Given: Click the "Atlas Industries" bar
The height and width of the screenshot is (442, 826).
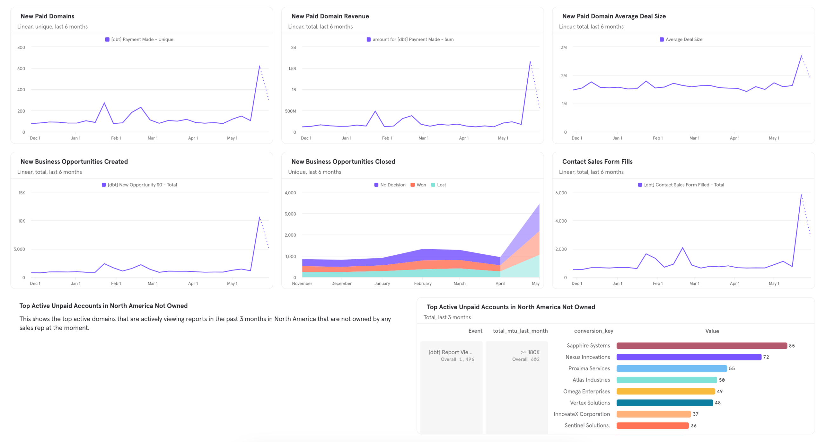Looking at the screenshot, I should point(667,380).
